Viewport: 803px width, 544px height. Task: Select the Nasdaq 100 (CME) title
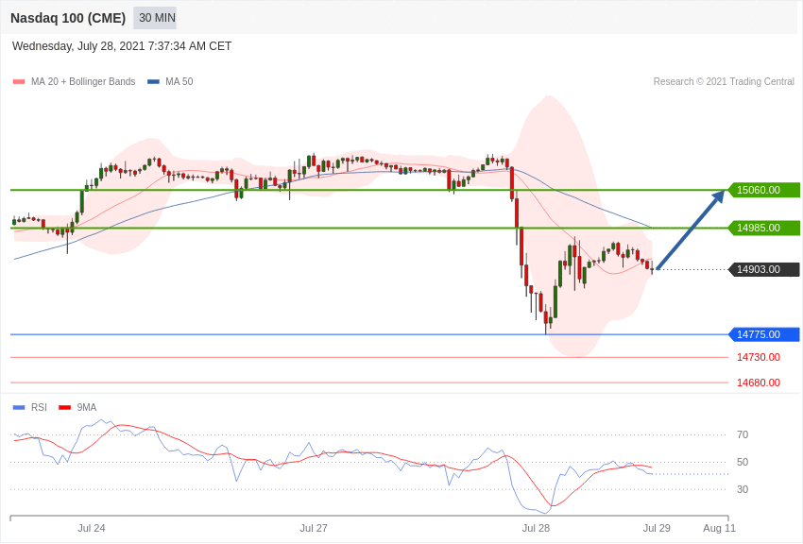[x=68, y=18]
